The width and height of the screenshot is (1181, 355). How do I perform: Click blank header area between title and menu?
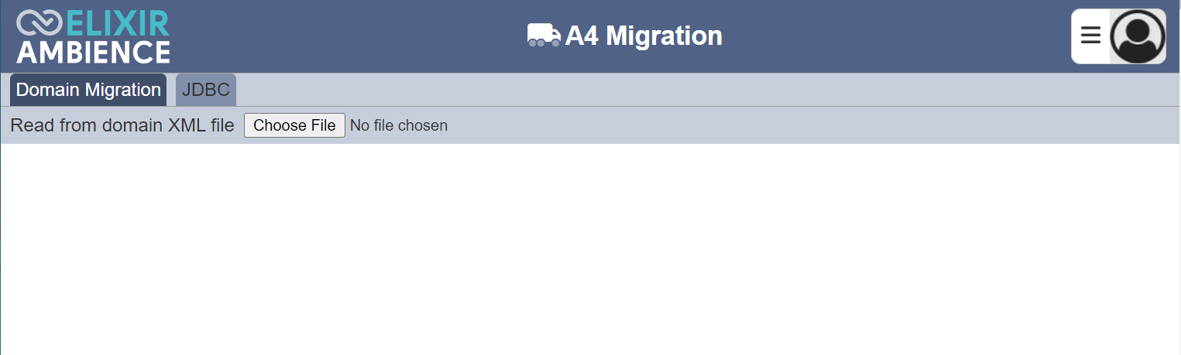[x=897, y=36]
